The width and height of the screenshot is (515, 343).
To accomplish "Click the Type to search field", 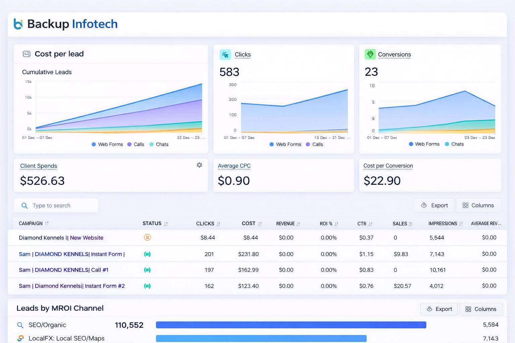I will click(60, 206).
